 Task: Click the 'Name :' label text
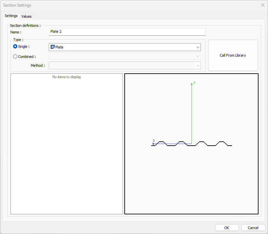tap(16, 32)
